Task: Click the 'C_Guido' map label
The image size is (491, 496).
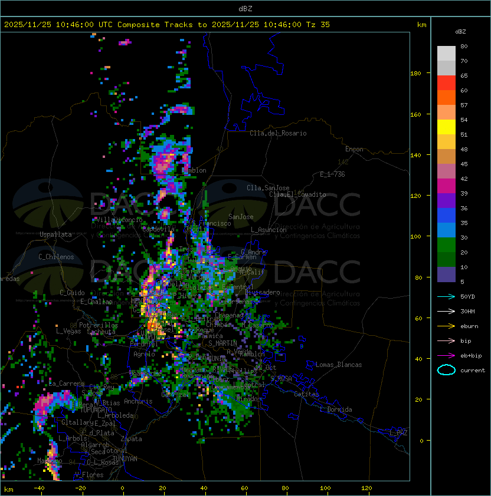Action: (x=72, y=293)
